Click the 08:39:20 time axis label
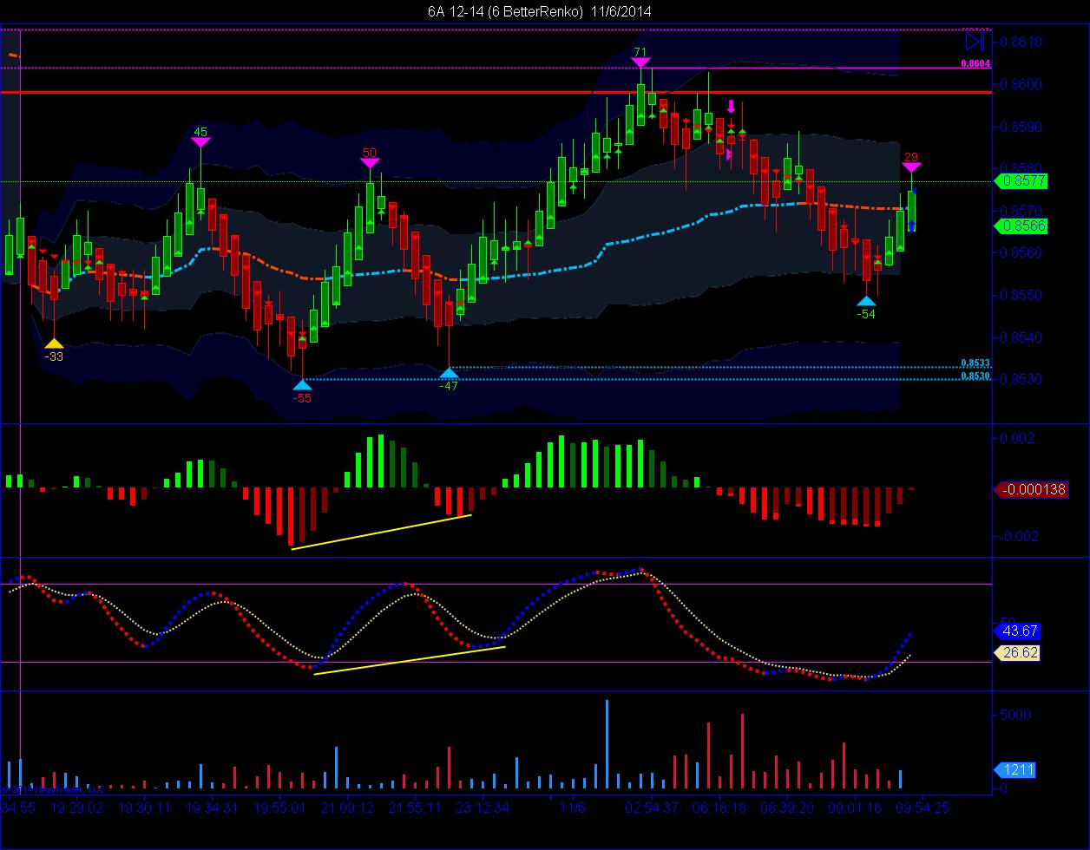The width and height of the screenshot is (1090, 850). [x=787, y=807]
